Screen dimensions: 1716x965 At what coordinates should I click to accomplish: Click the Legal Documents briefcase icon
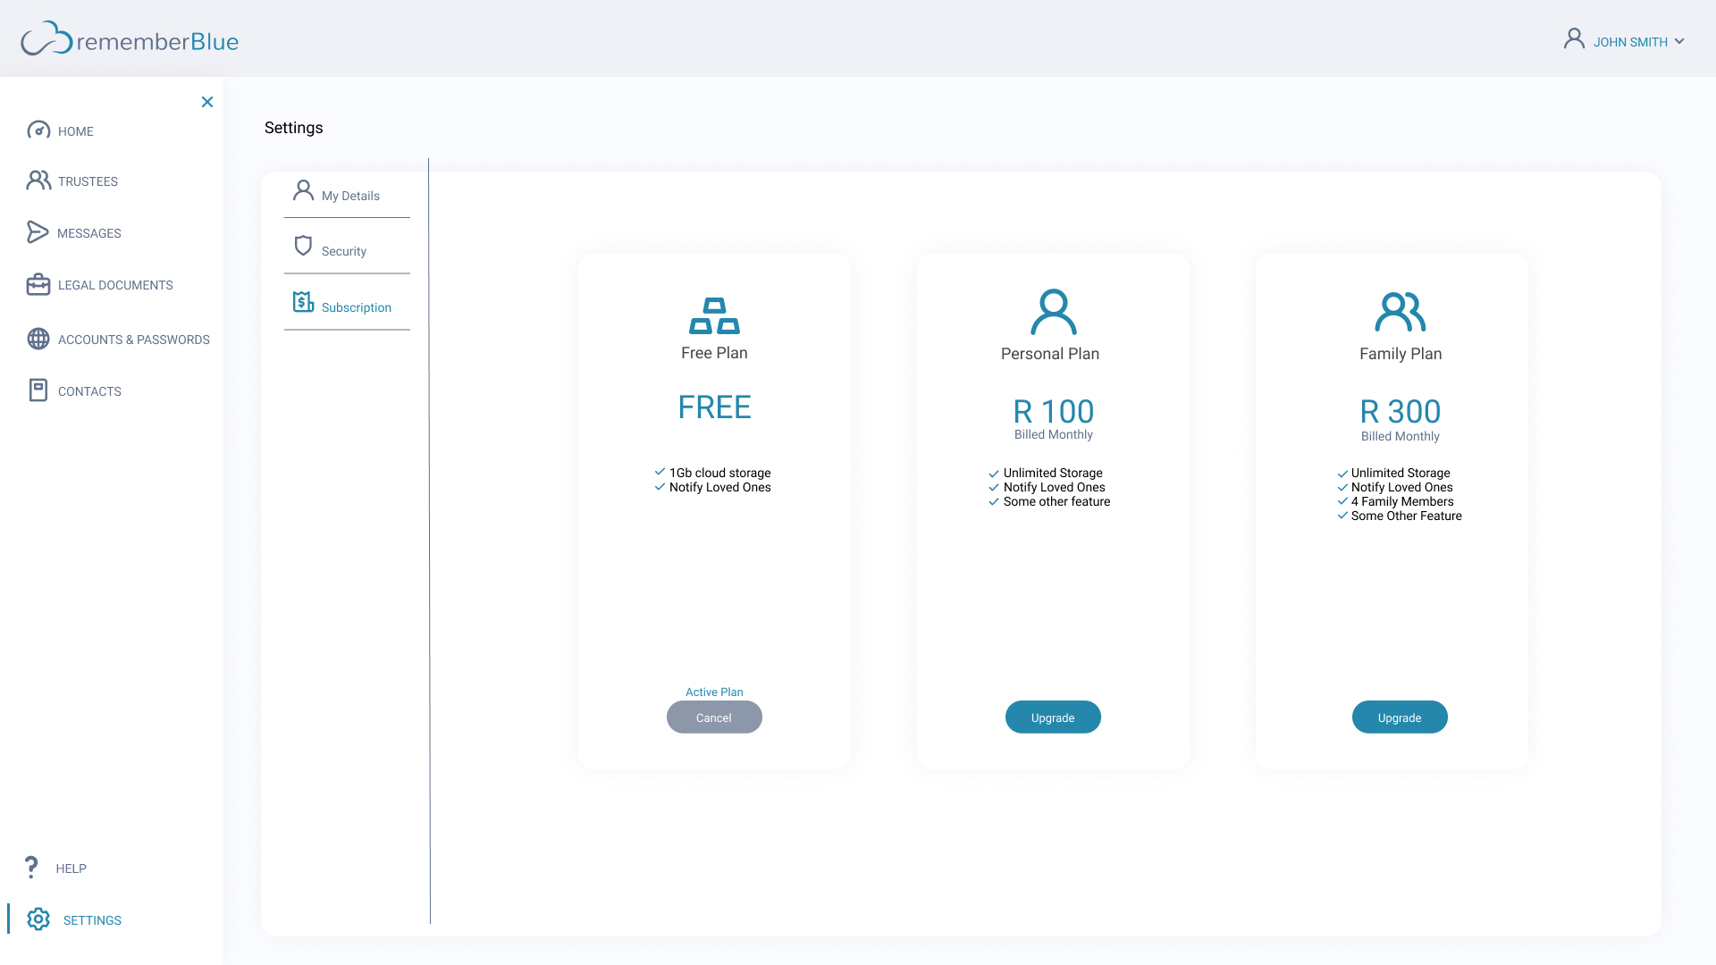point(38,285)
